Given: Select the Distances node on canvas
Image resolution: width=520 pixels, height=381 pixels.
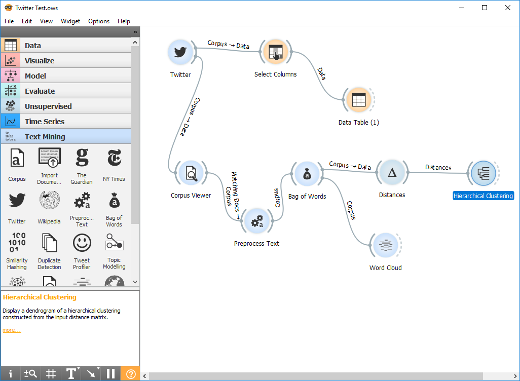Looking at the screenshot, I should point(392,172).
